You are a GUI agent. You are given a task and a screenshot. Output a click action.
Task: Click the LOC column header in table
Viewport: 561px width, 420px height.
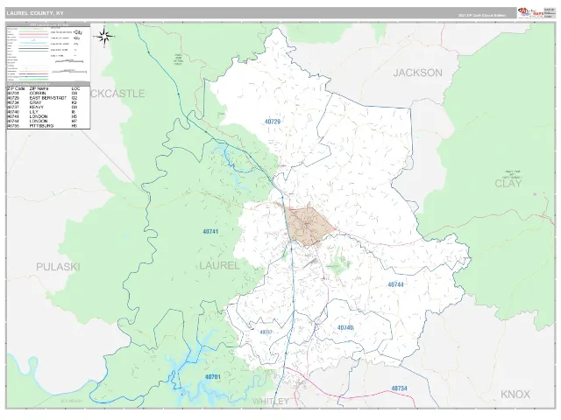75,88
